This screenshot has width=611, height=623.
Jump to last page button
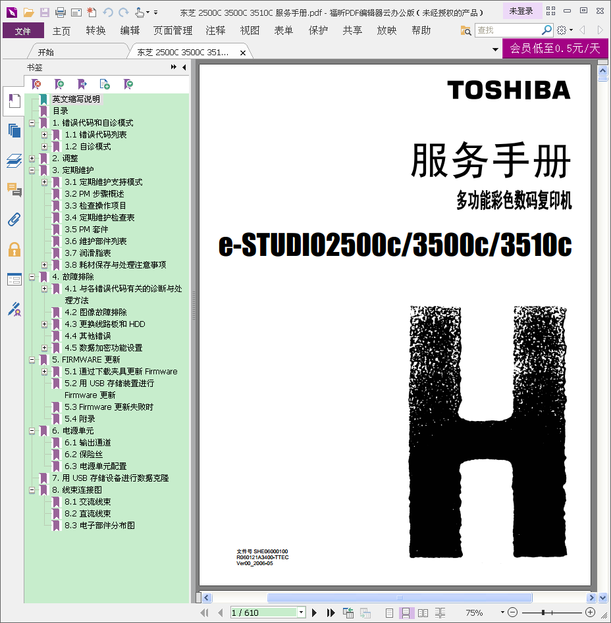(331, 612)
